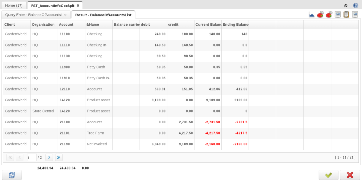This screenshot has height=190, width=362.
Task: Switch to Home (17) tab
Action: [x=14, y=5]
